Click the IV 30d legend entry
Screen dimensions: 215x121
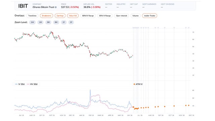click(20, 84)
